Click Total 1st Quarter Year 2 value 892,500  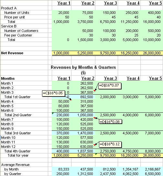point(87,97)
